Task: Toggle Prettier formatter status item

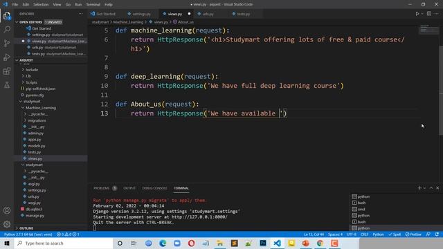Action: (413, 234)
